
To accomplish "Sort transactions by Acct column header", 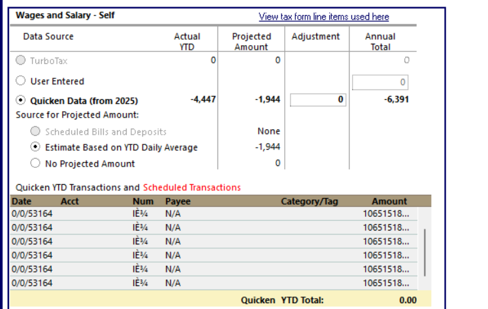I will [70, 201].
